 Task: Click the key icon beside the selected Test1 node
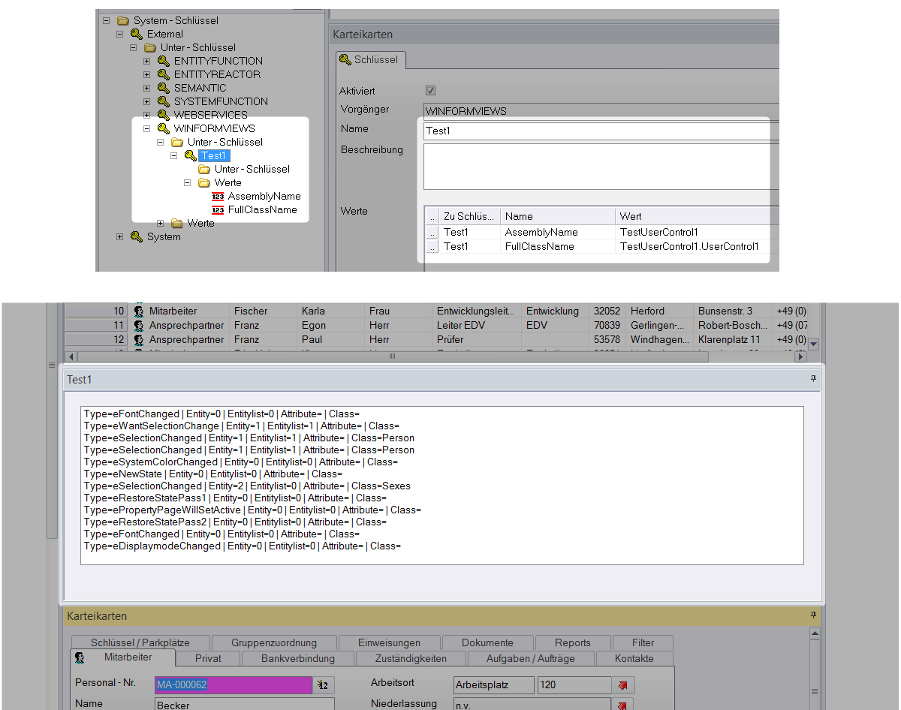tap(191, 155)
